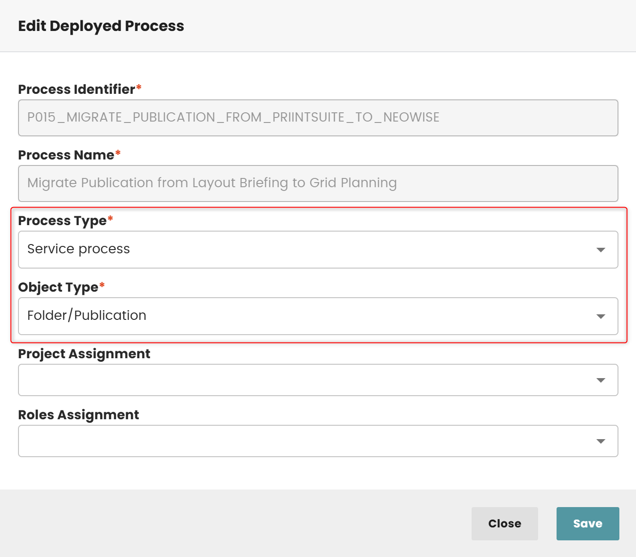Expand the Roles Assignment dropdown
This screenshot has height=557, width=636.
click(318, 441)
